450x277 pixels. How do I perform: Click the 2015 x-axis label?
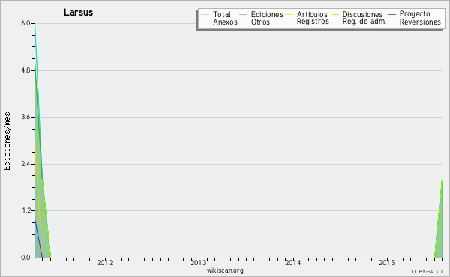point(386,263)
